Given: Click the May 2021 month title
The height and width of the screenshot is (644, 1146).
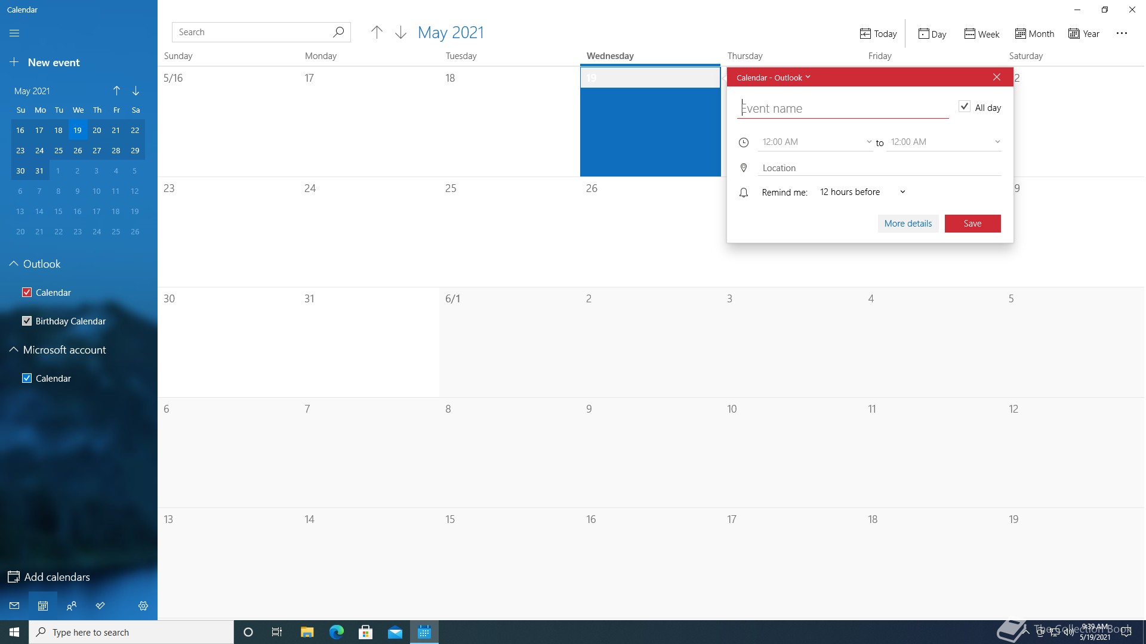Looking at the screenshot, I should coord(451,32).
